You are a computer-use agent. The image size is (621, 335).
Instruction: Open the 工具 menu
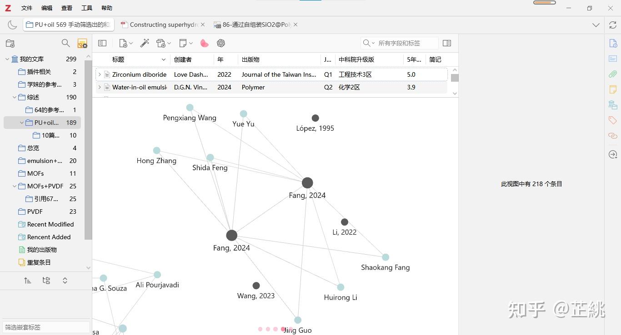[87, 8]
